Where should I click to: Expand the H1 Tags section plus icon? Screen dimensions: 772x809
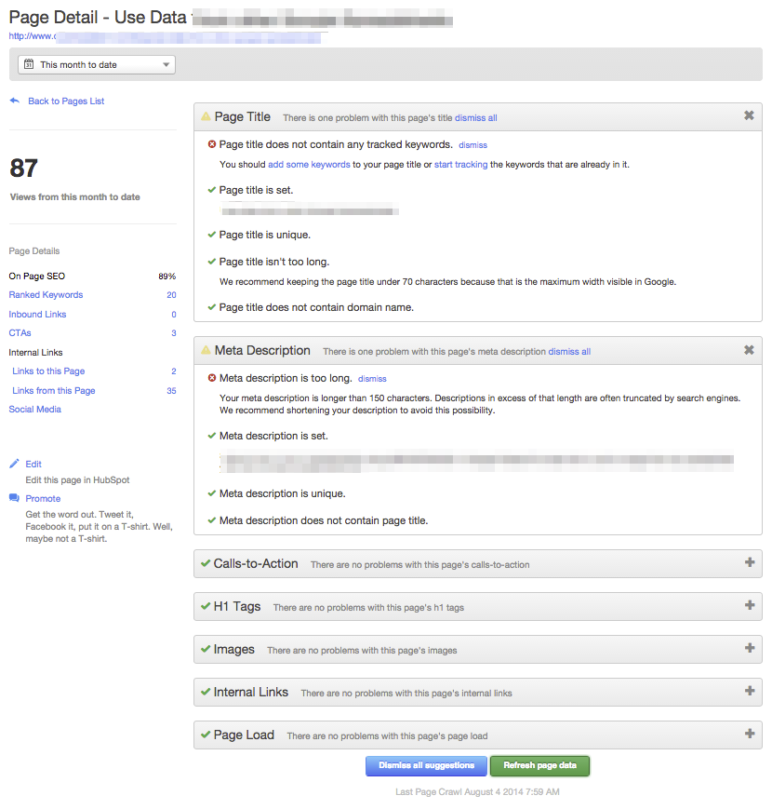750,605
